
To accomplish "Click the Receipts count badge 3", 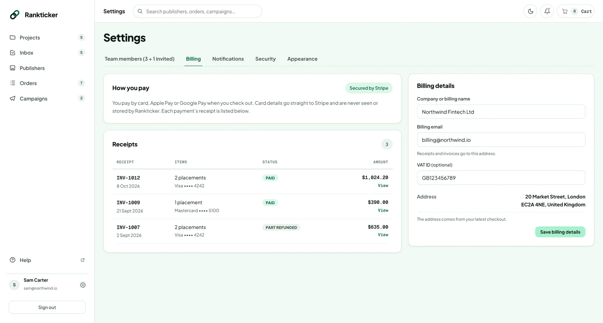I will point(387,144).
